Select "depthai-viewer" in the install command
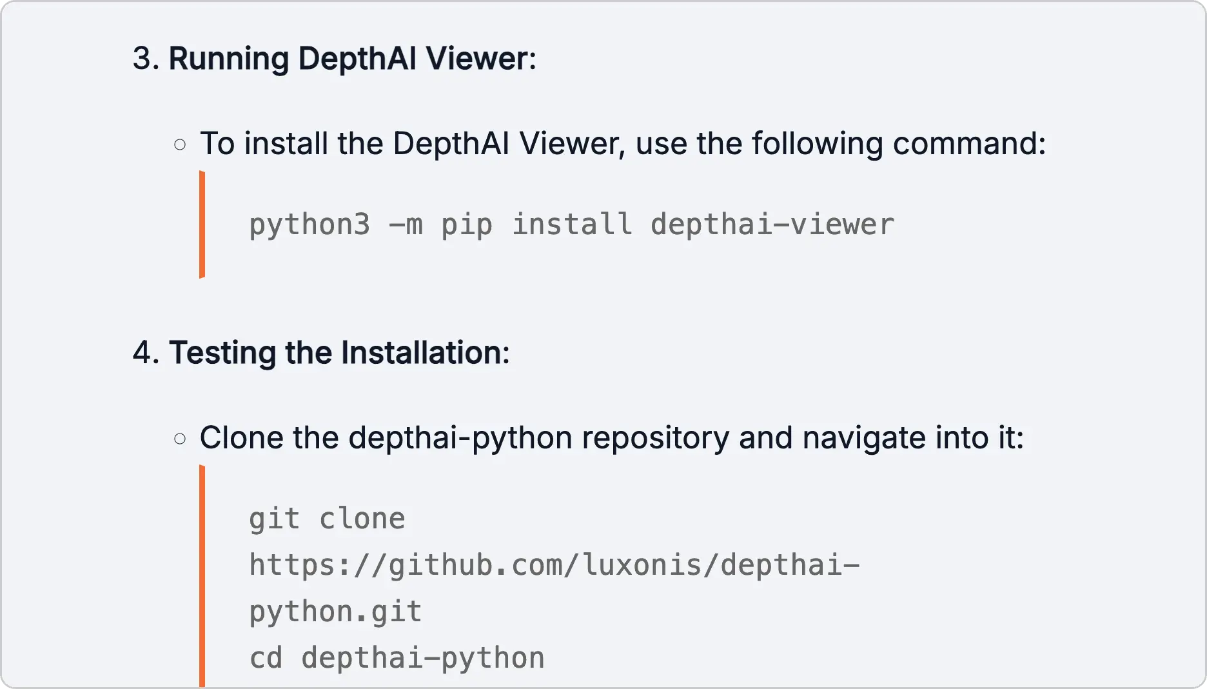The width and height of the screenshot is (1207, 689). pos(771,224)
